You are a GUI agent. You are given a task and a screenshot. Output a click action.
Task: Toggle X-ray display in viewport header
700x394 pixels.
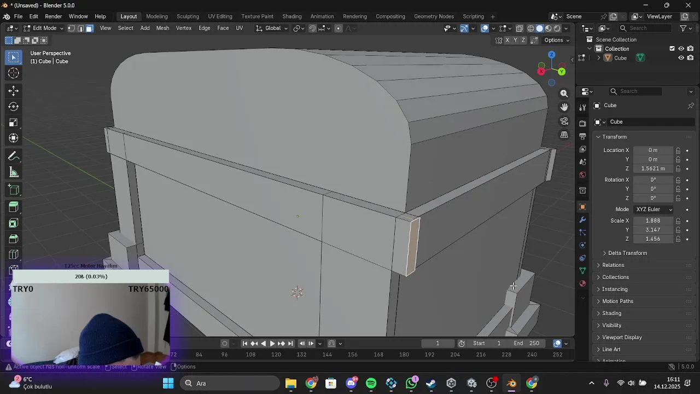point(520,28)
